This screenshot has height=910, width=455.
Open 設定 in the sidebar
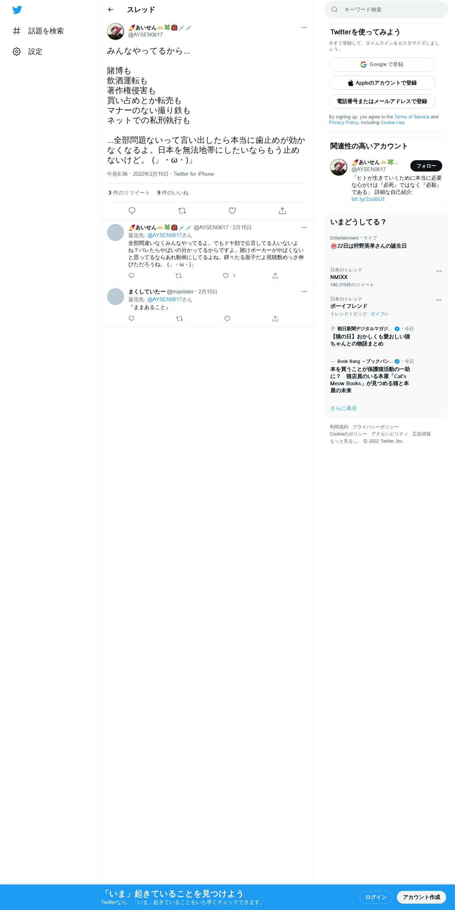pyautogui.click(x=28, y=52)
